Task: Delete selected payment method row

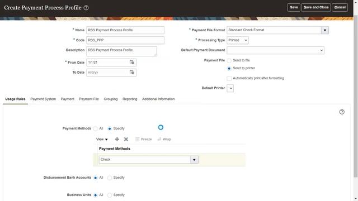Action: pos(126,139)
